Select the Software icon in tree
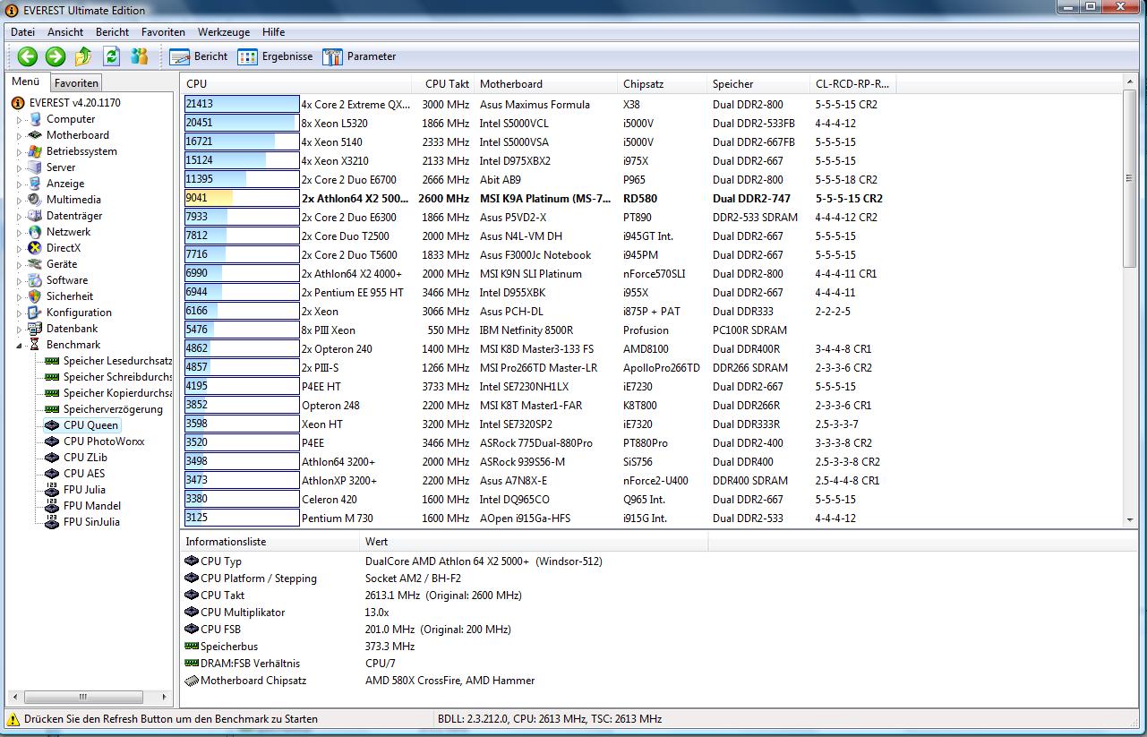The width and height of the screenshot is (1147, 737). pos(34,280)
